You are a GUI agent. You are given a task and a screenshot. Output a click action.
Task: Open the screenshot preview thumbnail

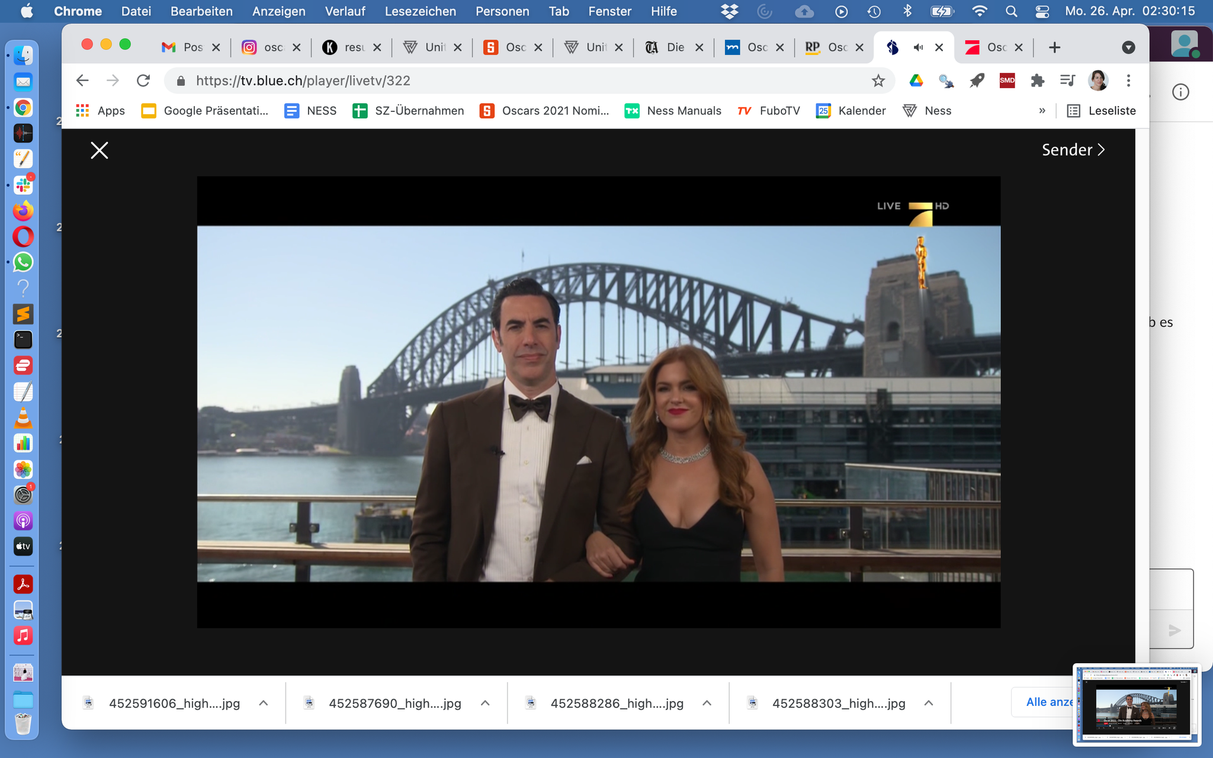[x=1136, y=704]
